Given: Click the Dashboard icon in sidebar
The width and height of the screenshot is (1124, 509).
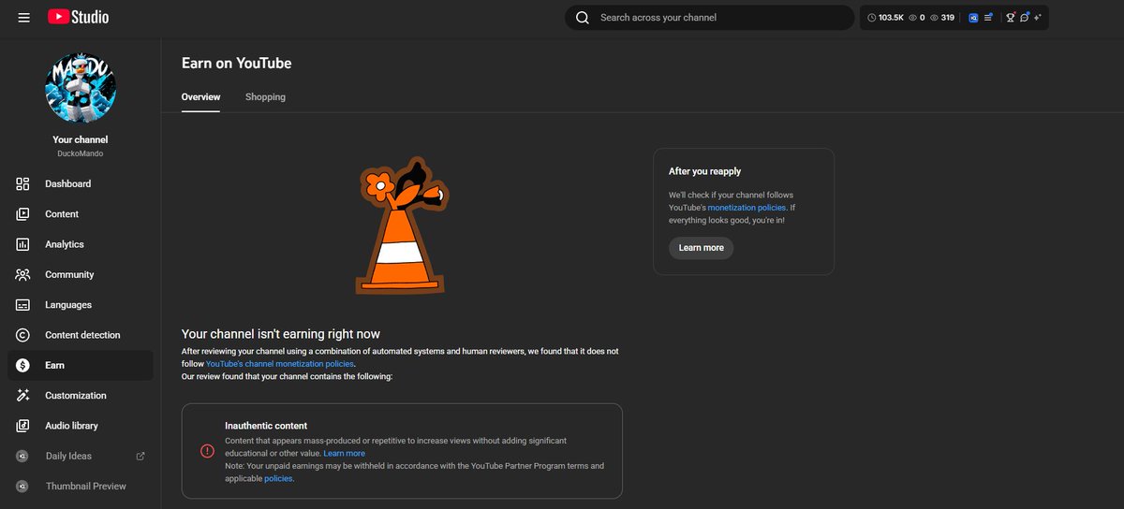Looking at the screenshot, I should pyautogui.click(x=23, y=183).
